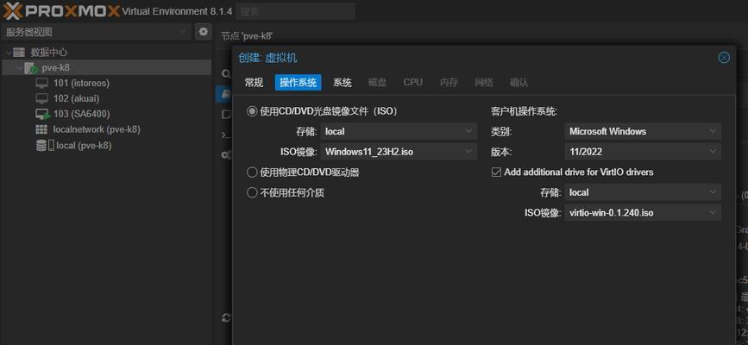Switch to the 磁盘 tab

coord(377,83)
